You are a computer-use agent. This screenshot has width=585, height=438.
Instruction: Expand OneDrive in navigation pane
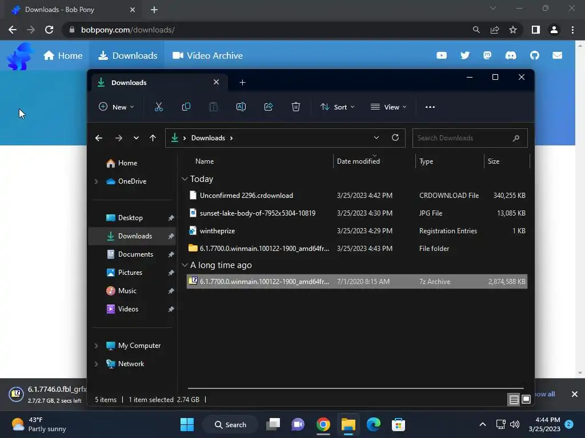coord(96,181)
